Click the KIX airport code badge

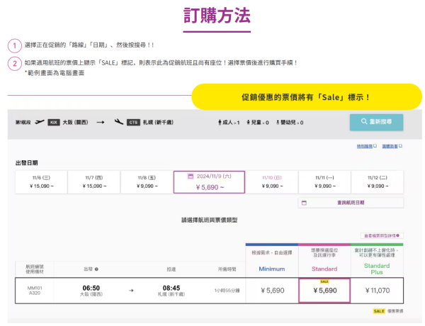coord(54,123)
